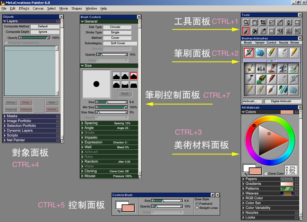The width and height of the screenshot is (307, 222).
Task: Open the Shapes menu
Action: pyautogui.click(x=76, y=8)
